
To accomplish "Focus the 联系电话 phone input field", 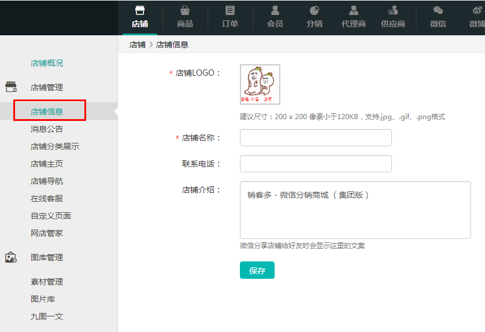I will 316,164.
